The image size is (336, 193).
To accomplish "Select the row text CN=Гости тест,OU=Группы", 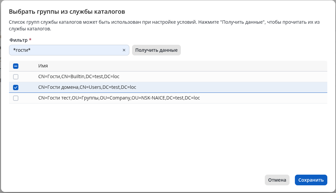I will click(119, 98).
